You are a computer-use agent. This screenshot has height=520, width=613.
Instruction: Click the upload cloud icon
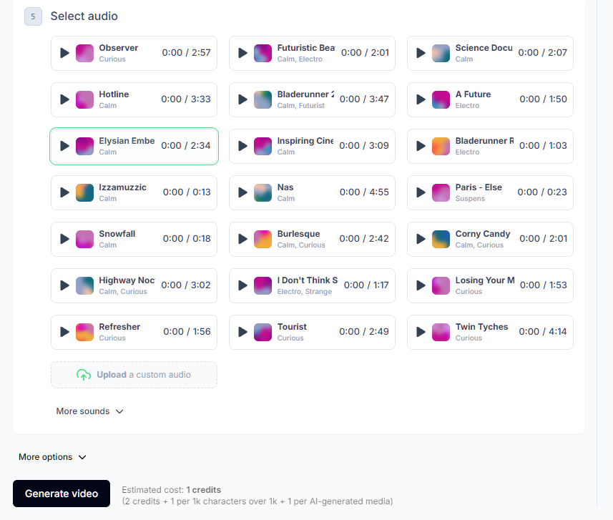(84, 375)
